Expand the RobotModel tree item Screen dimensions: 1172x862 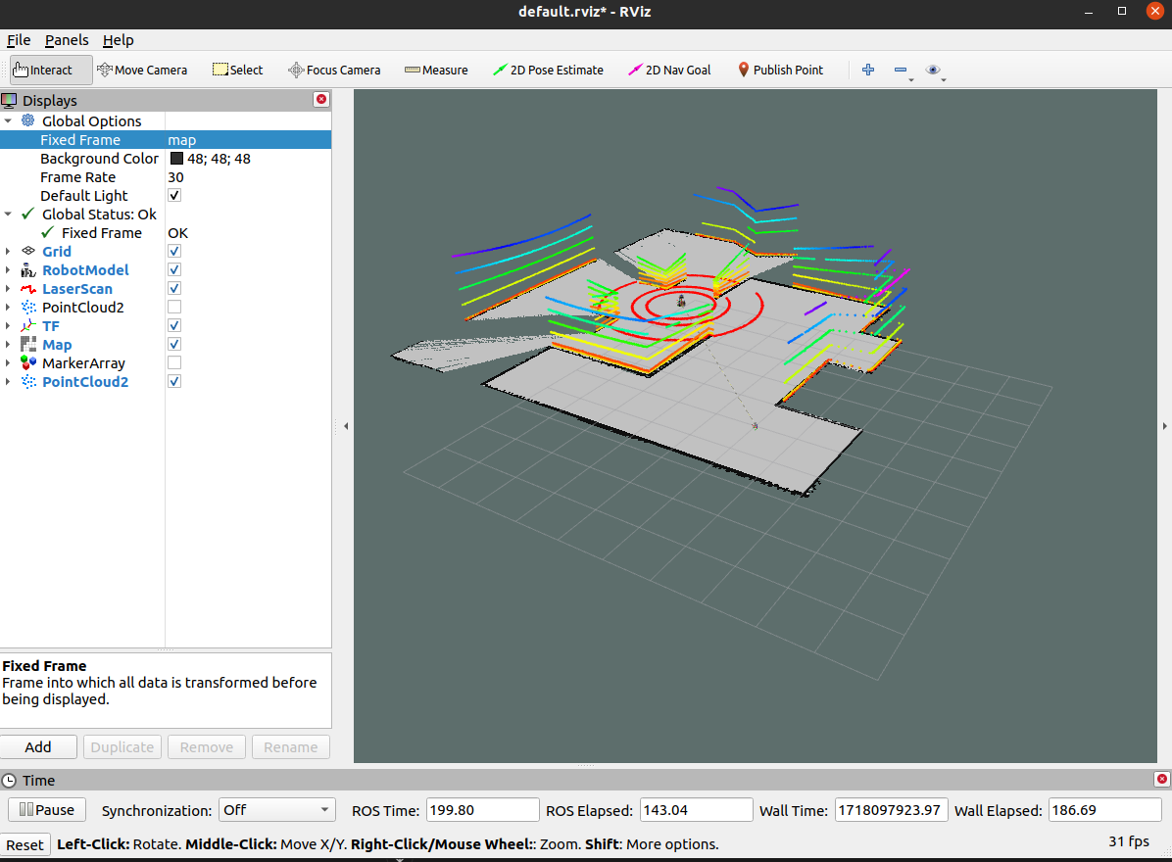(x=9, y=270)
